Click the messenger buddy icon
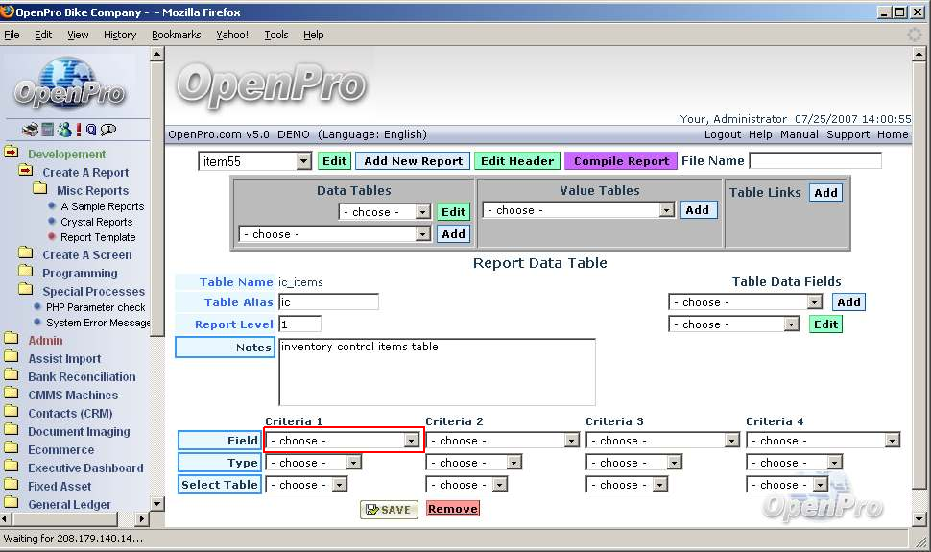Screen dimensions: 931x552 pyautogui.click(x=63, y=130)
